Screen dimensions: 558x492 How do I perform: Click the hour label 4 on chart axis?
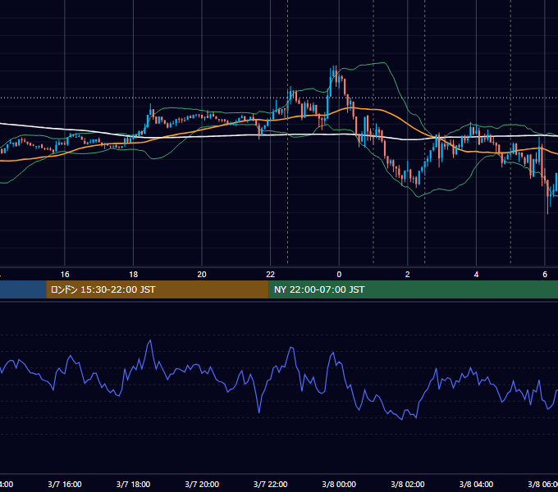click(x=476, y=275)
